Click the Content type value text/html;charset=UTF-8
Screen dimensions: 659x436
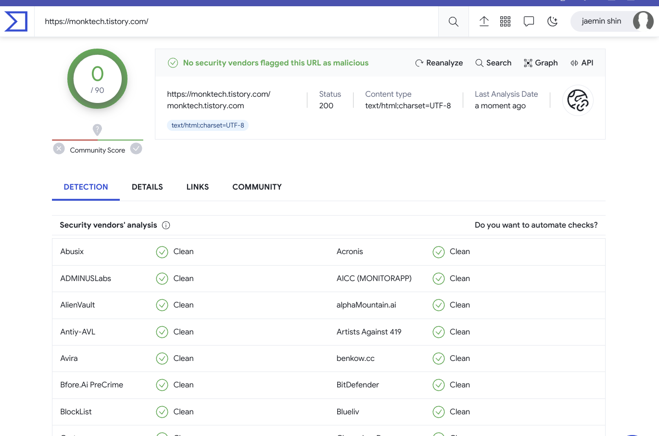click(x=408, y=106)
